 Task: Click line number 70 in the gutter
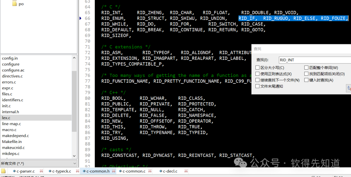click(87, 41)
